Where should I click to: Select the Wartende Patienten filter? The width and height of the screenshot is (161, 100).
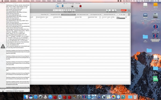[x=109, y=15]
